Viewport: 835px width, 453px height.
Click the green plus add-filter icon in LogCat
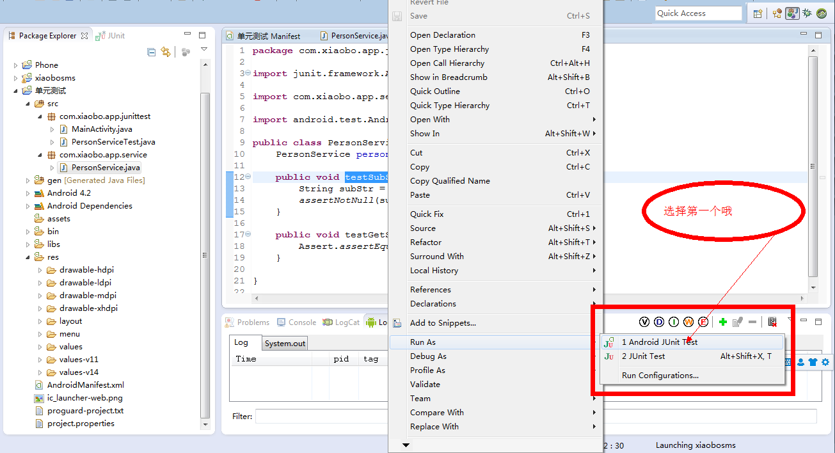(722, 322)
